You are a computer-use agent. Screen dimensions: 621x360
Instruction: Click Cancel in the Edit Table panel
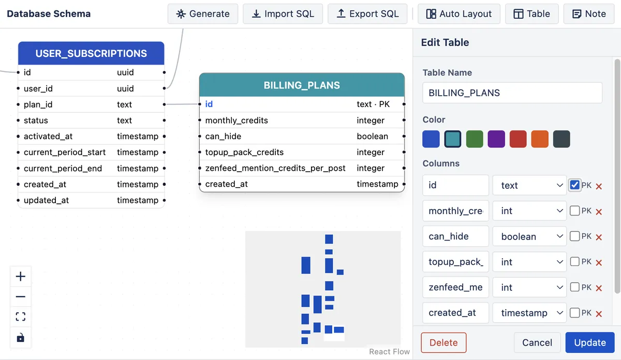537,342
